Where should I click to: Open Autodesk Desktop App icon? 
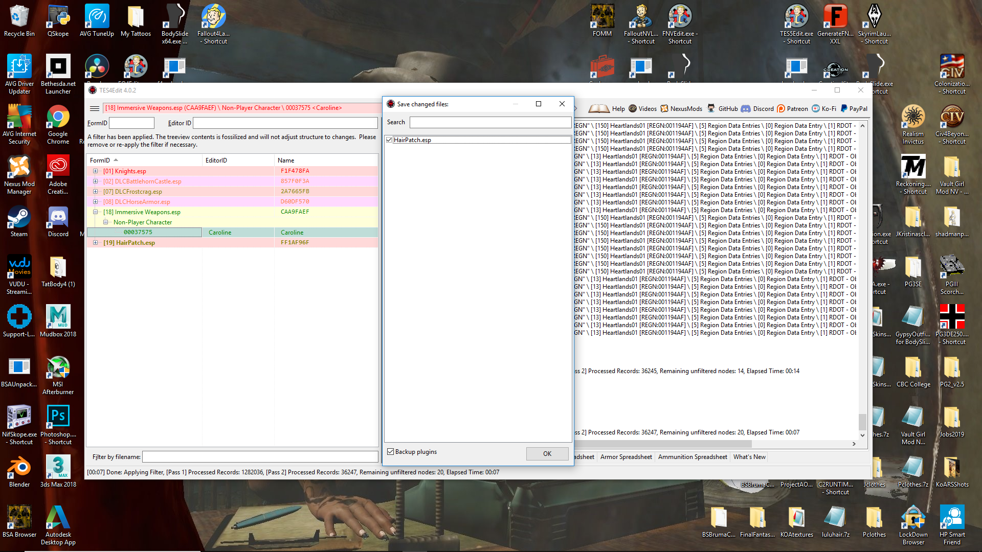click(58, 526)
